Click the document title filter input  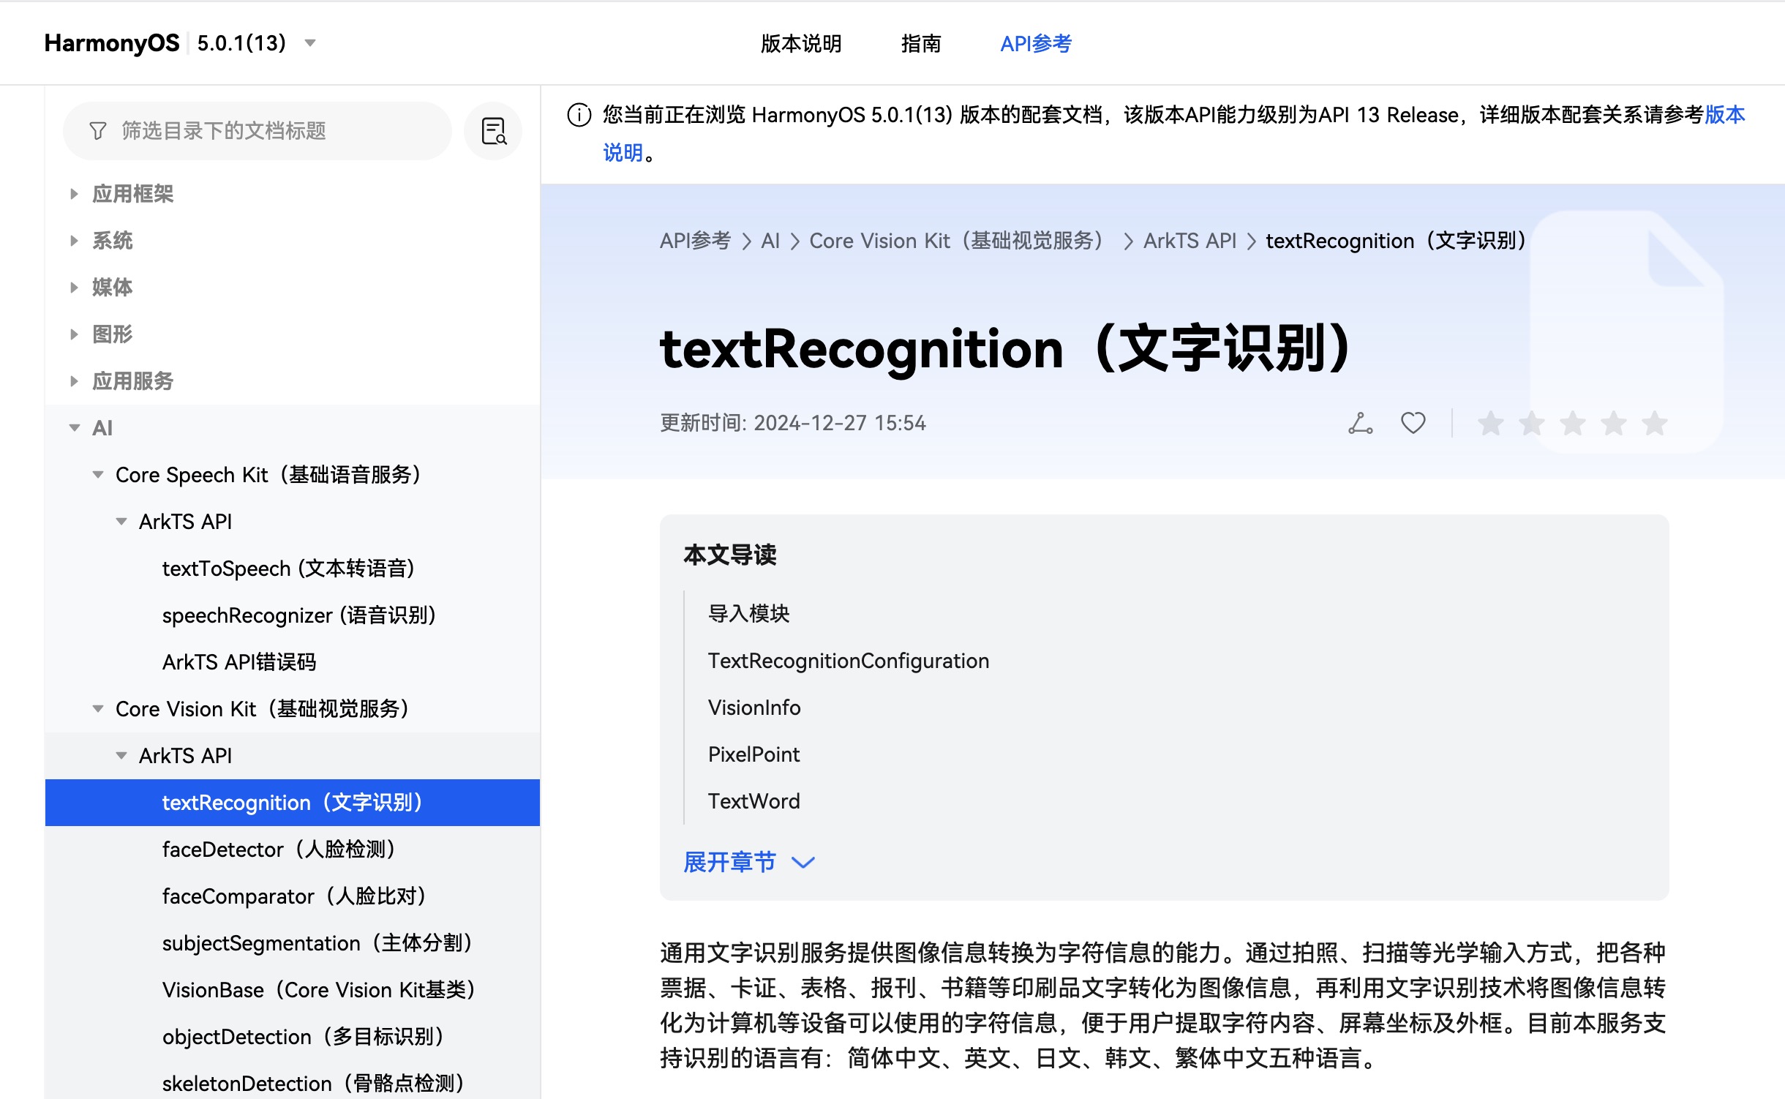(x=278, y=131)
